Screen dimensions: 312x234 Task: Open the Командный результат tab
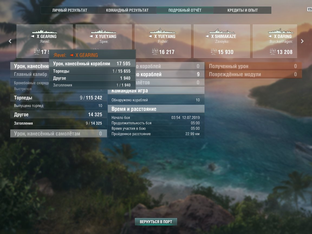[127, 10]
